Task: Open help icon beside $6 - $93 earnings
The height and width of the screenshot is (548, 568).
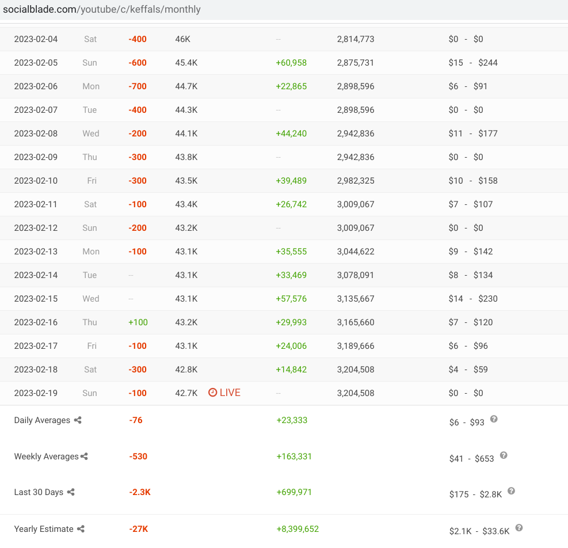Action: coord(494,419)
